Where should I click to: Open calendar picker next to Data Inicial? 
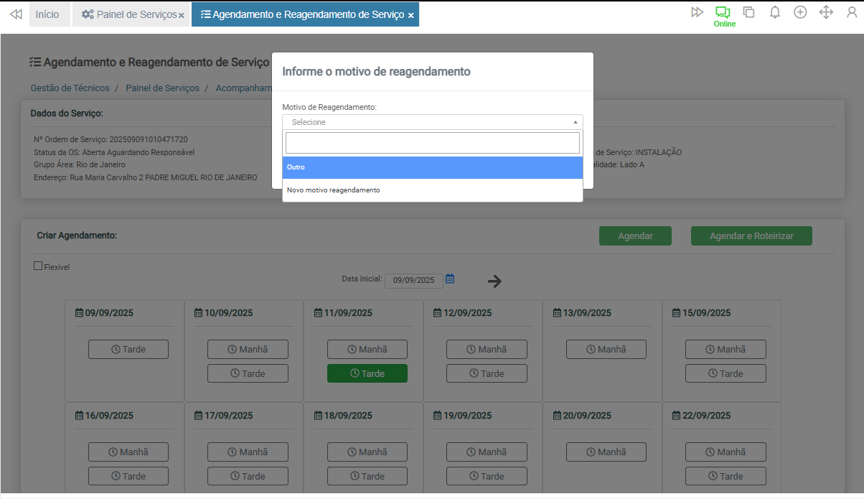pos(450,279)
